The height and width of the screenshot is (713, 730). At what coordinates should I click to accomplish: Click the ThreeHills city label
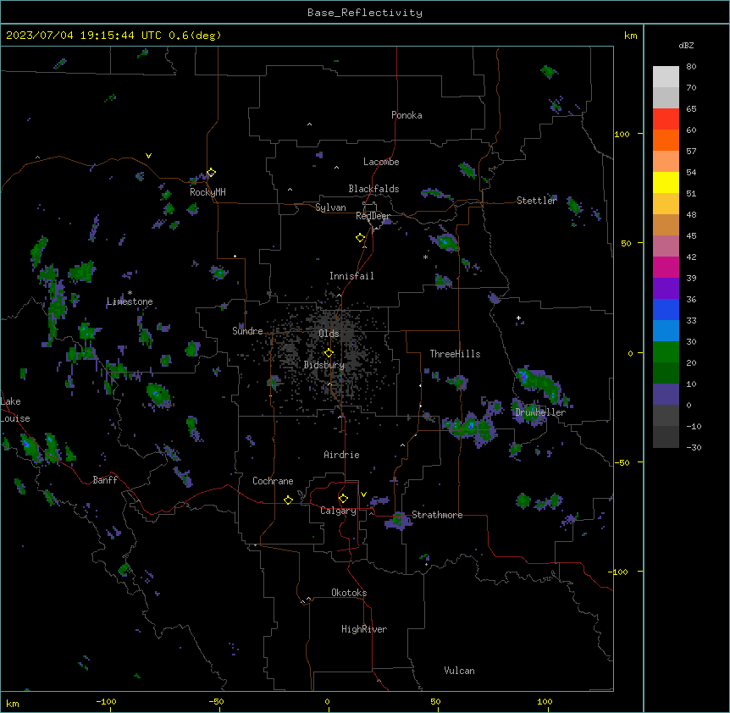click(455, 354)
